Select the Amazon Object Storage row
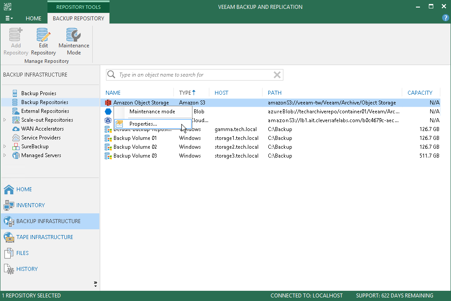This screenshot has width=451, height=301. click(x=271, y=103)
